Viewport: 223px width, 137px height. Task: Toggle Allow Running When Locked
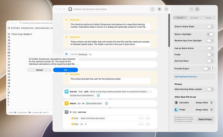click(x=210, y=89)
